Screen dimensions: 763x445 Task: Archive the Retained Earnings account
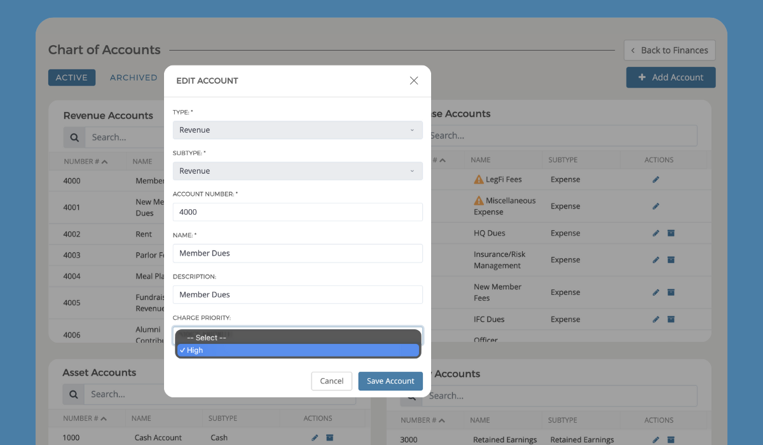(671, 439)
